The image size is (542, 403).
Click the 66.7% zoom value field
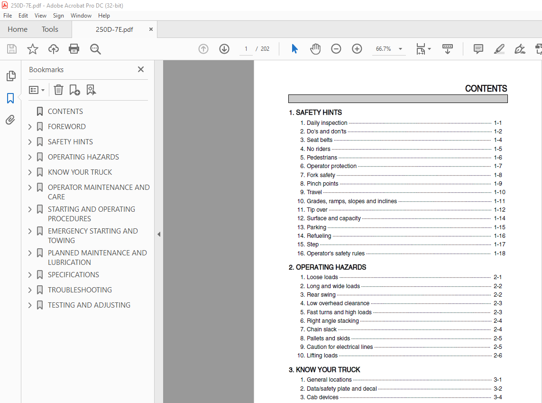383,49
